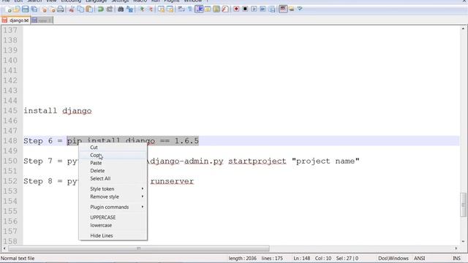Click the word 'runserver' on line 152
The height and width of the screenshot is (263, 468).
172,181
